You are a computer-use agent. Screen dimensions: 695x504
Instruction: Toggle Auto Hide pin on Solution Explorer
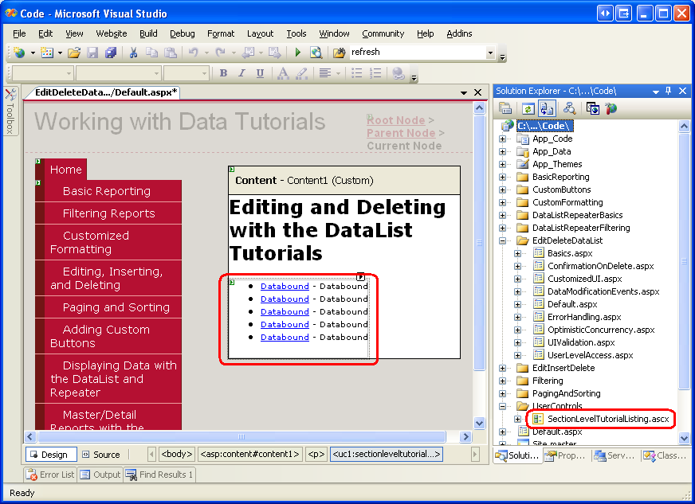(x=668, y=91)
